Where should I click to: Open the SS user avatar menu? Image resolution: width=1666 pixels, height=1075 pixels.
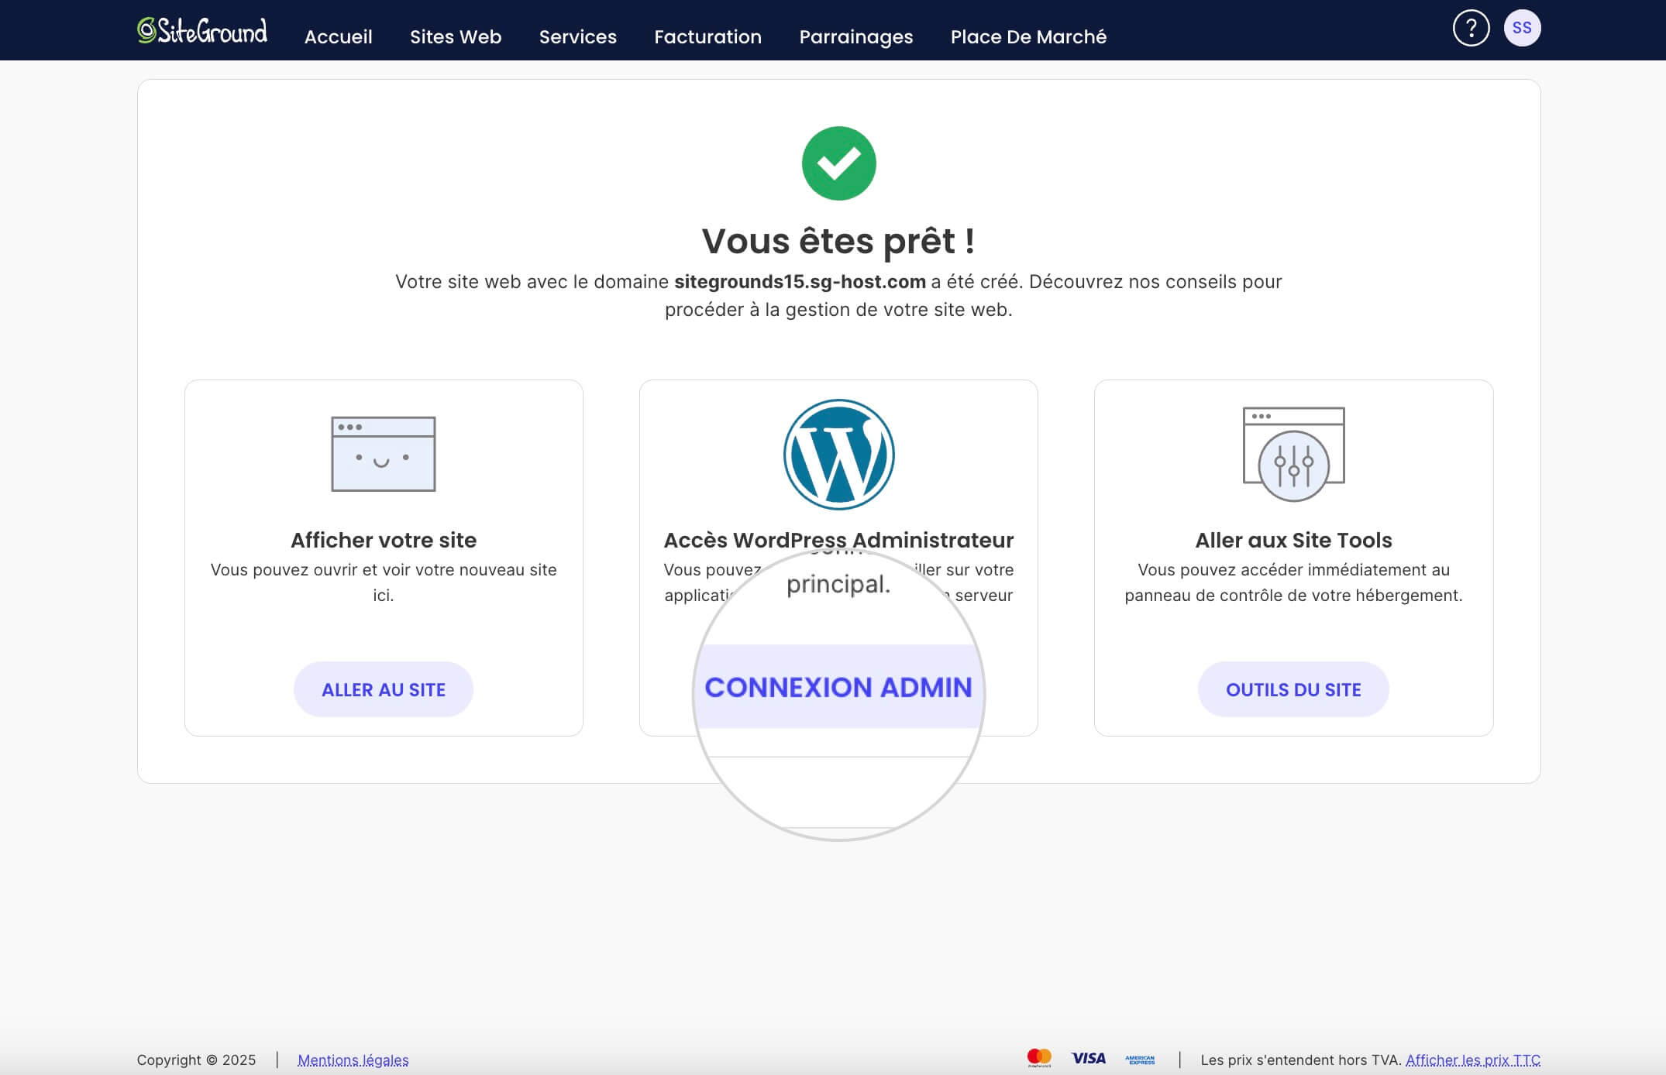click(1522, 29)
